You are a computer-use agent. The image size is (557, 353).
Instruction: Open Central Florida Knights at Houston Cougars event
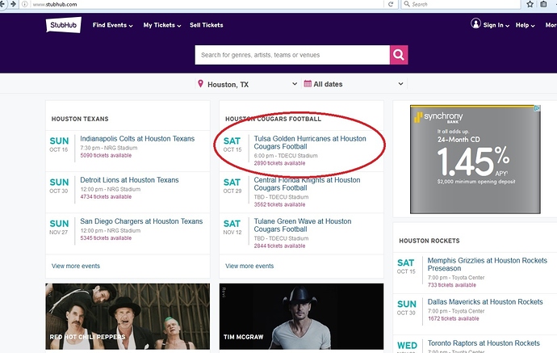(307, 184)
